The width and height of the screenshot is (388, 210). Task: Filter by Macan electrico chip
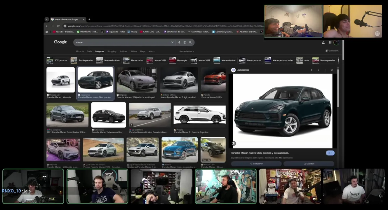108,60
